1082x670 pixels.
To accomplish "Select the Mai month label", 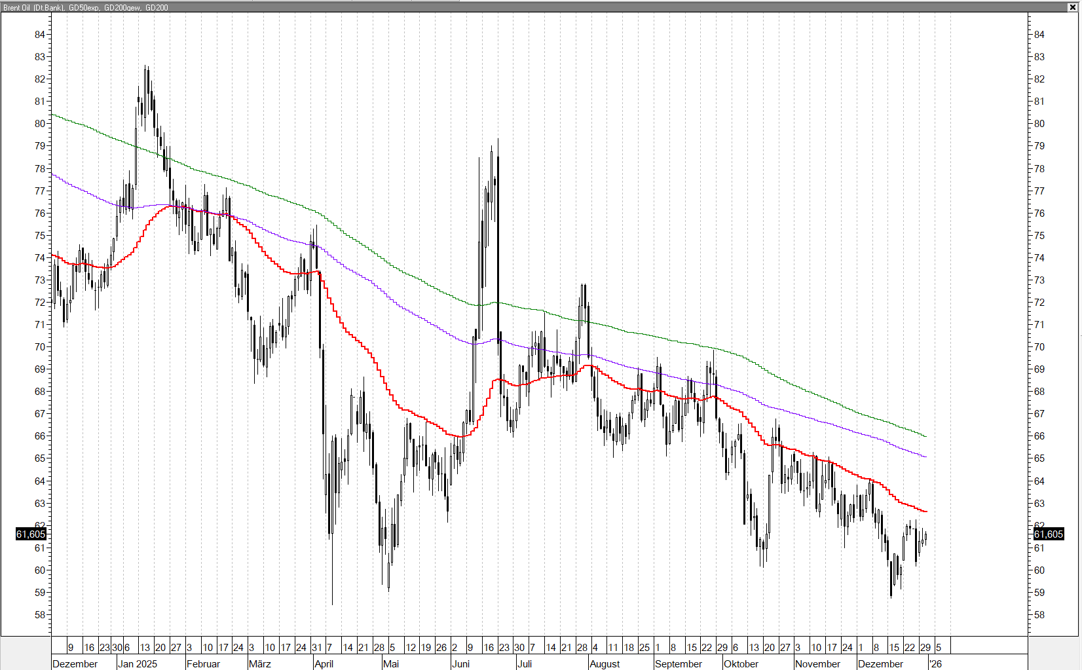I will coord(390,663).
